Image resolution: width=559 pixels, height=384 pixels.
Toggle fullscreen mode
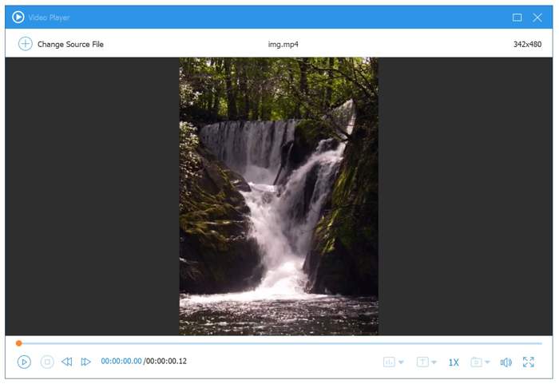[x=528, y=362]
